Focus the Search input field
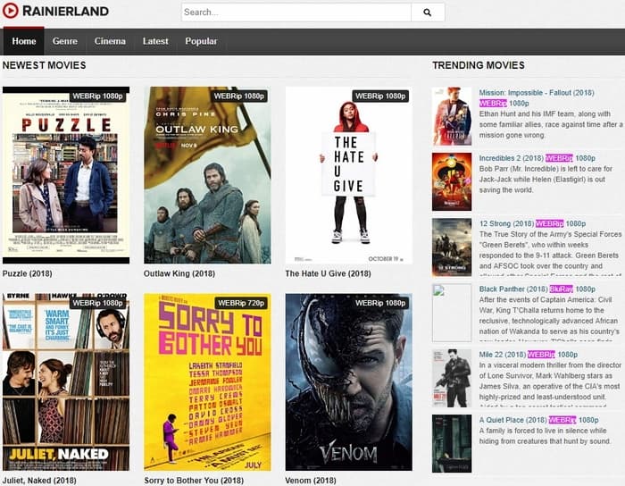 click(296, 13)
